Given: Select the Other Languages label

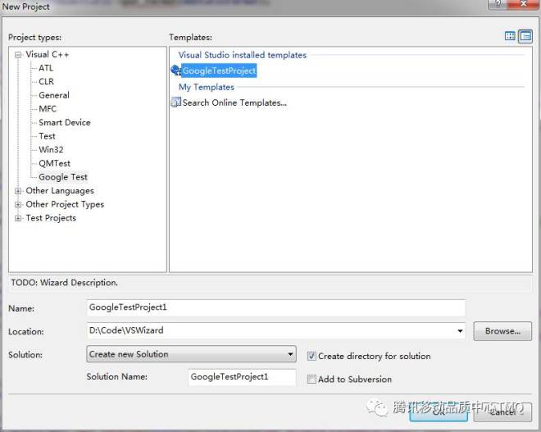Looking at the screenshot, I should 60,191.
